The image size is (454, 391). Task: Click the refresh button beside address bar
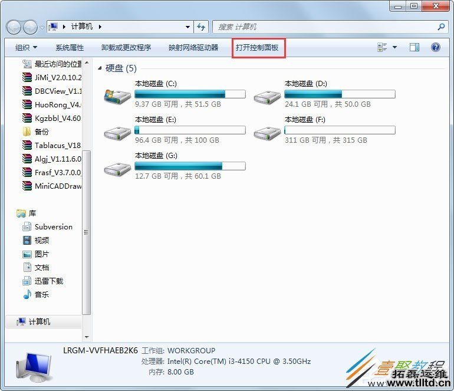(x=201, y=27)
